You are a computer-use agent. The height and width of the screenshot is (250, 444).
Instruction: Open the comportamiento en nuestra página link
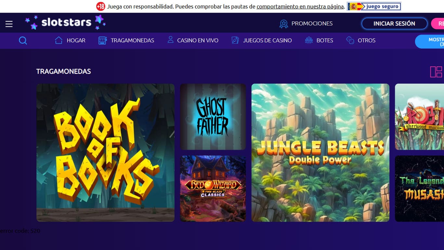[x=300, y=7]
